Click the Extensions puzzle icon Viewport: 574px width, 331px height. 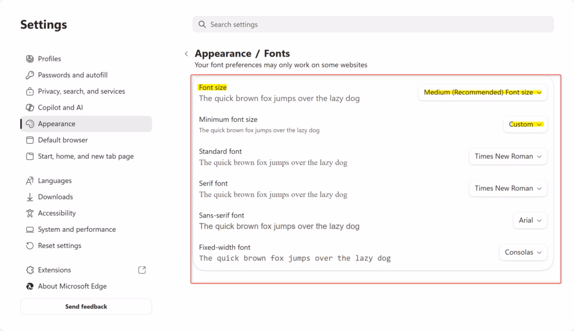[30, 270]
